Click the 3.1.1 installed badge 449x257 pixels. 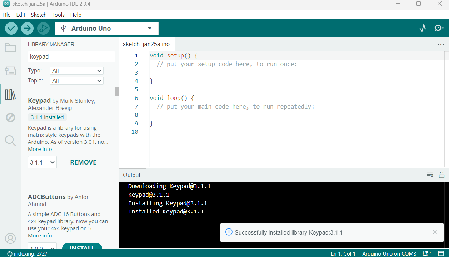(47, 117)
